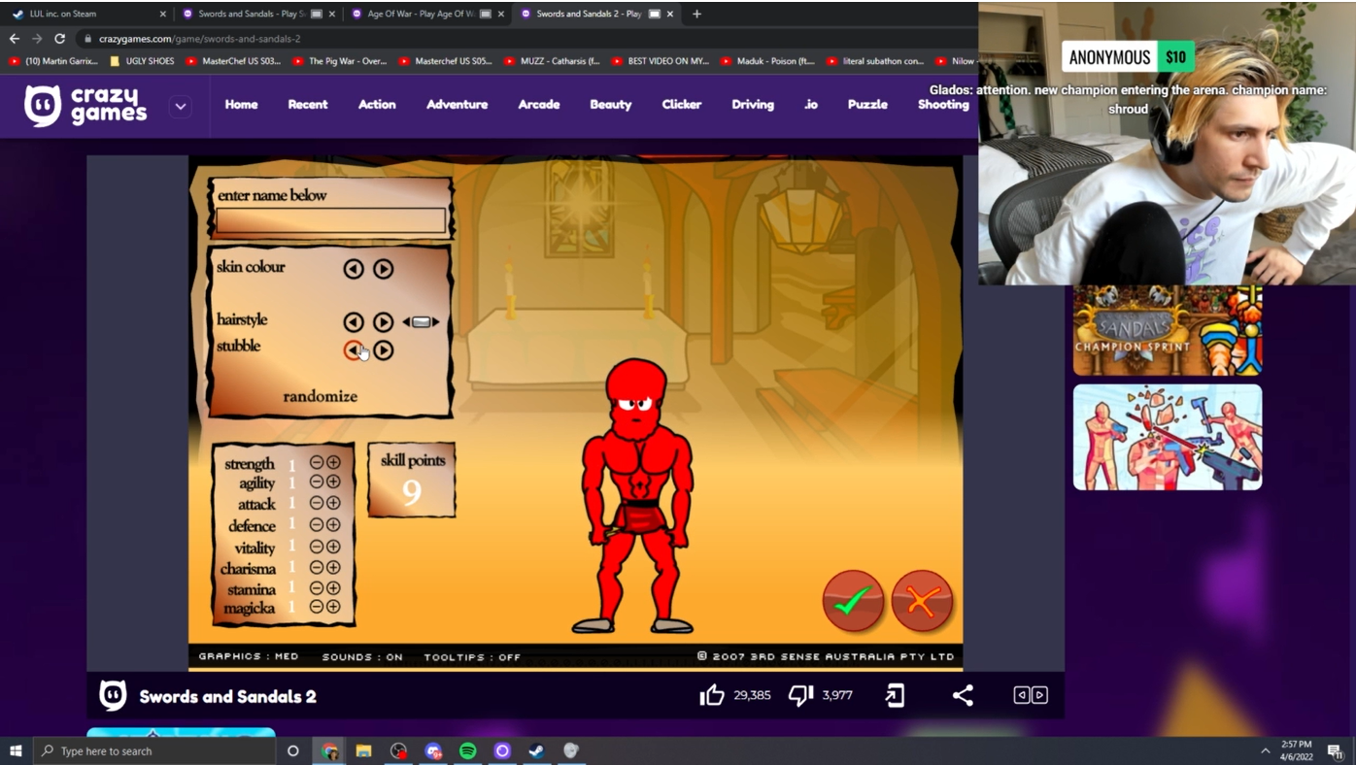Expand the CrazyGames categories dropdown
This screenshot has width=1356, height=765.
point(181,107)
